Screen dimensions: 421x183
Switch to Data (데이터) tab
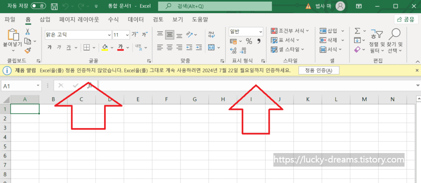[136, 19]
